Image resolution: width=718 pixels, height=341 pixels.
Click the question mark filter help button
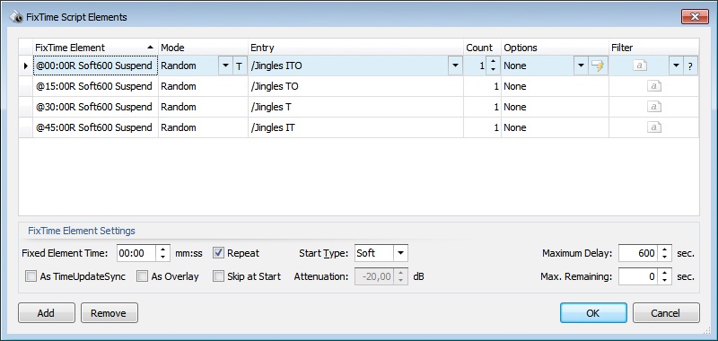click(690, 66)
